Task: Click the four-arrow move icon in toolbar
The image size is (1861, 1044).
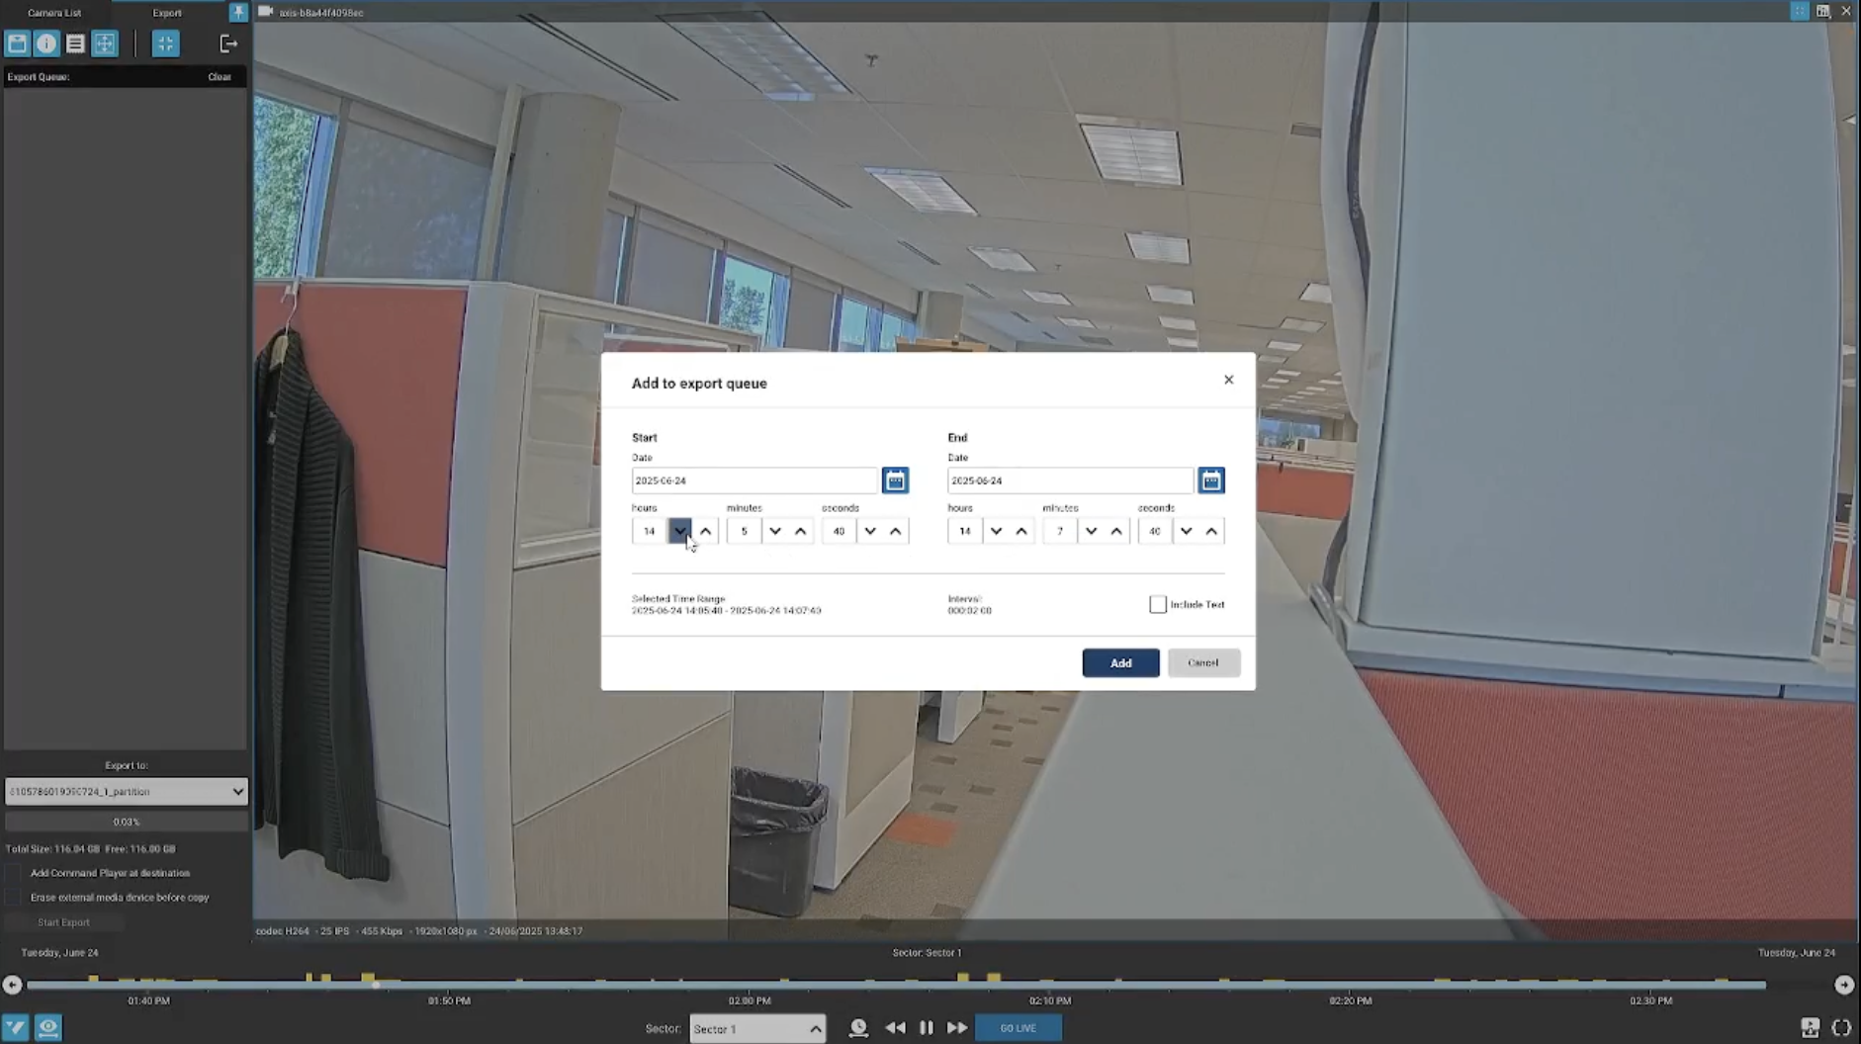Action: pos(105,43)
